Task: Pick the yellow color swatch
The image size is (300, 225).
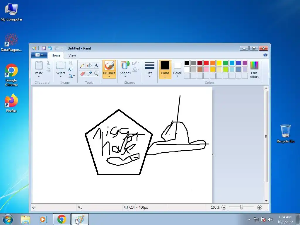Action: (x=219, y=63)
